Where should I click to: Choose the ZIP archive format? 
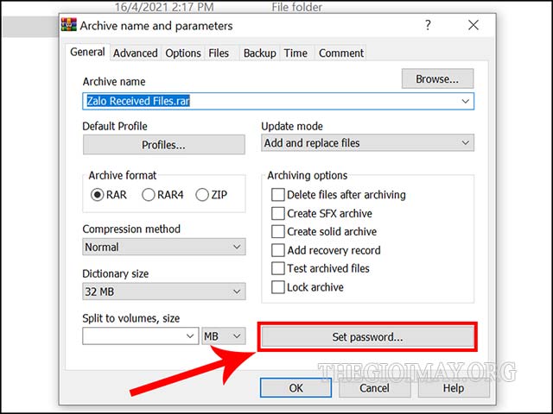(x=202, y=195)
